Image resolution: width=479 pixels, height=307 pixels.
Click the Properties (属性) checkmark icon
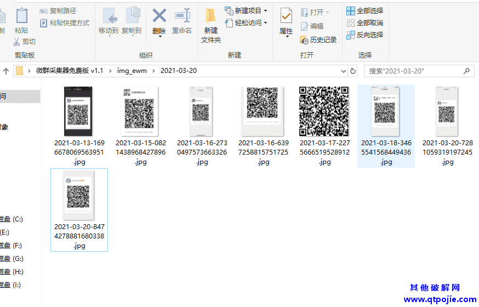(286, 16)
